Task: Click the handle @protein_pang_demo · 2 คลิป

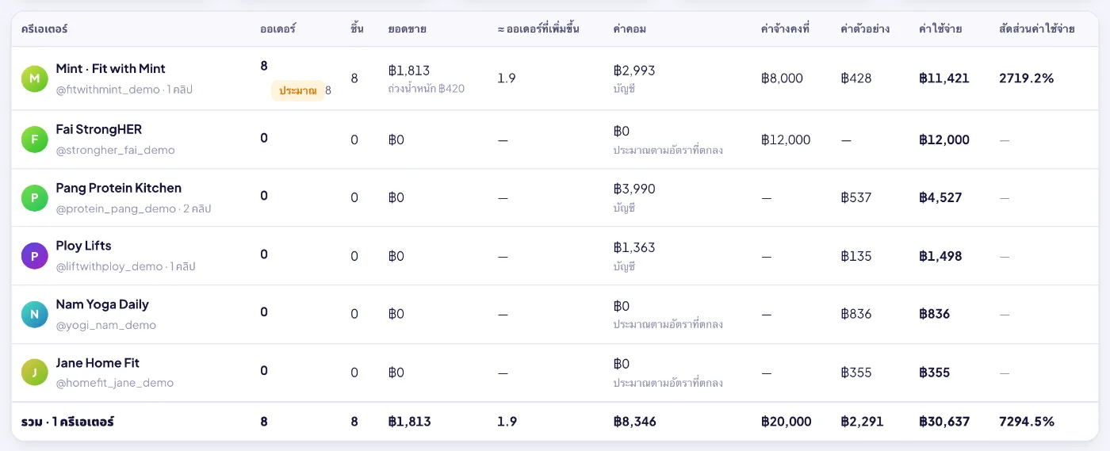Action: click(x=133, y=208)
